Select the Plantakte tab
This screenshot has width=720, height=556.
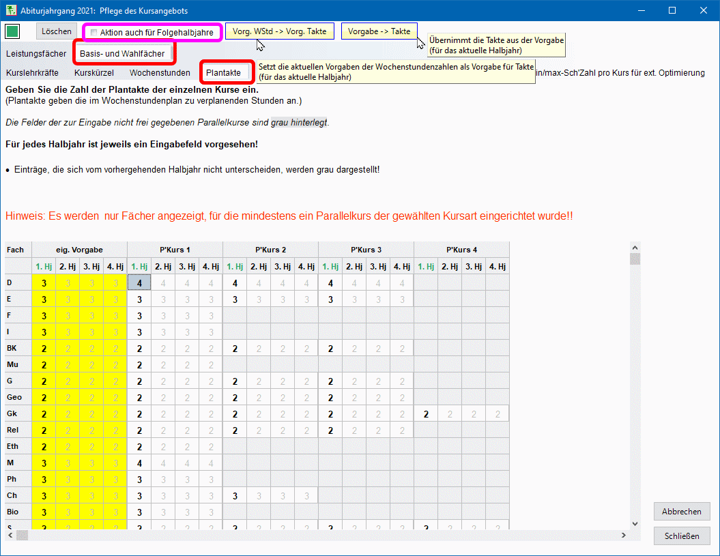(x=223, y=72)
